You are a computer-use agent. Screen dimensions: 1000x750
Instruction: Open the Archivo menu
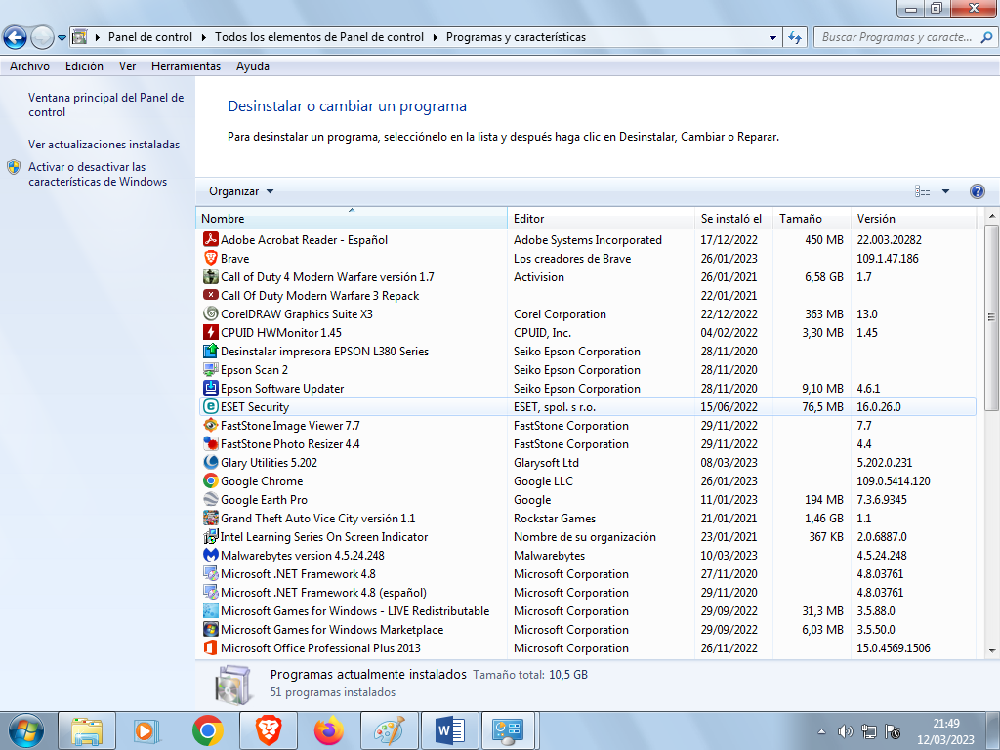tap(29, 66)
